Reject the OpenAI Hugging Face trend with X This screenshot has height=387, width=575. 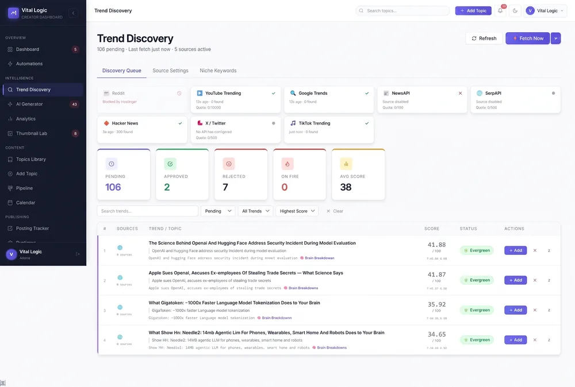tap(535, 250)
